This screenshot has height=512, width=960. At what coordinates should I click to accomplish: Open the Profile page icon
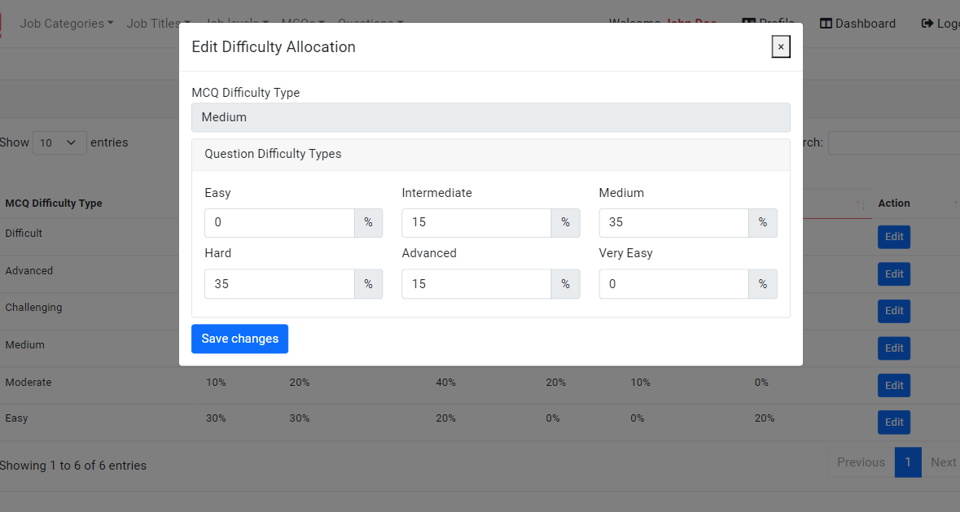[747, 23]
